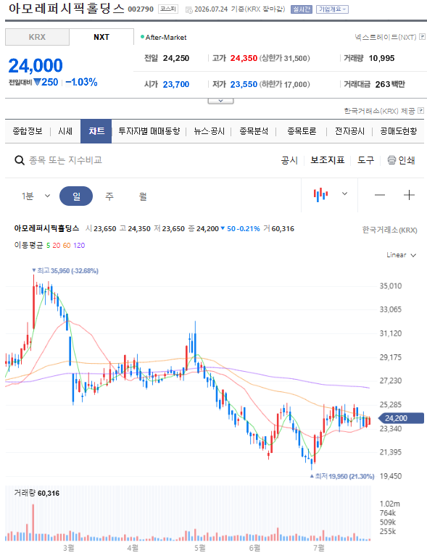Click the current price 24,000
This screenshot has width=427, height=558.
[x=36, y=66]
